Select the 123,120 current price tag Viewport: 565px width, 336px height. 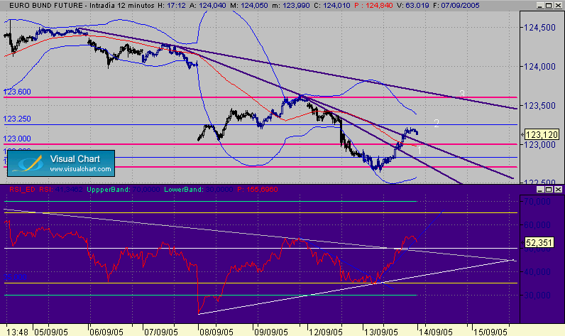coord(542,134)
